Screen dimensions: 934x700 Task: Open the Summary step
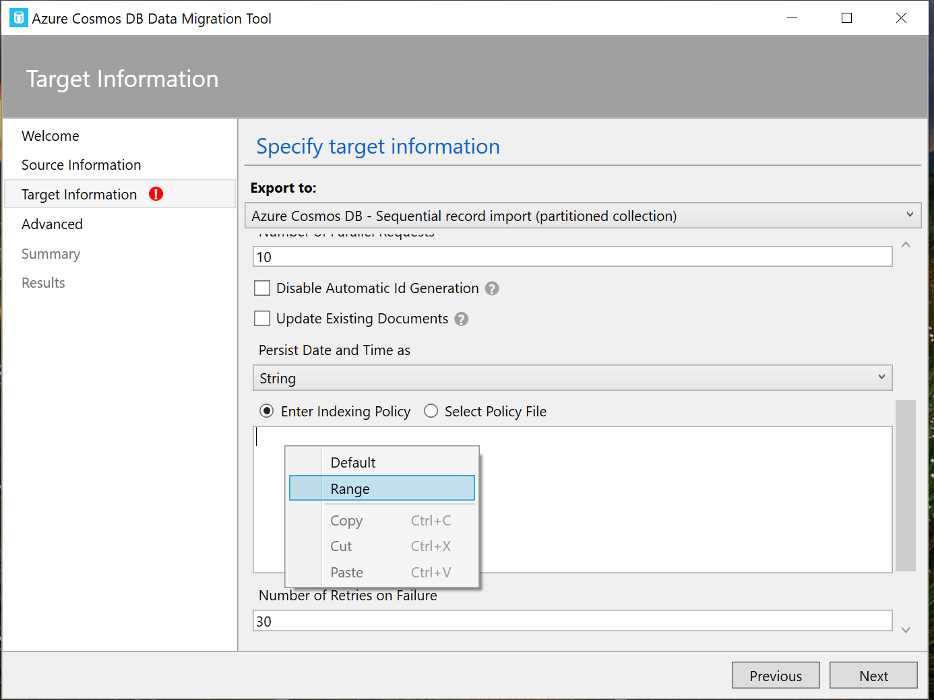(51, 254)
